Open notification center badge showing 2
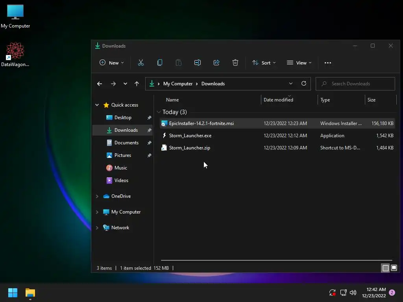This screenshot has height=302, width=403. point(392,293)
